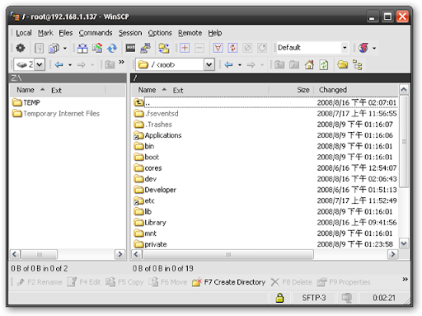
Task: Go to remote root directory icon
Action: pos(294,65)
